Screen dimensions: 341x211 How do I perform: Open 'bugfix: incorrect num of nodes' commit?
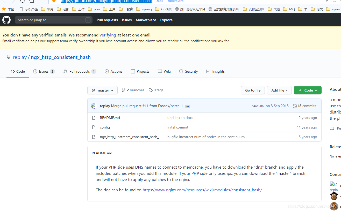click(206, 137)
